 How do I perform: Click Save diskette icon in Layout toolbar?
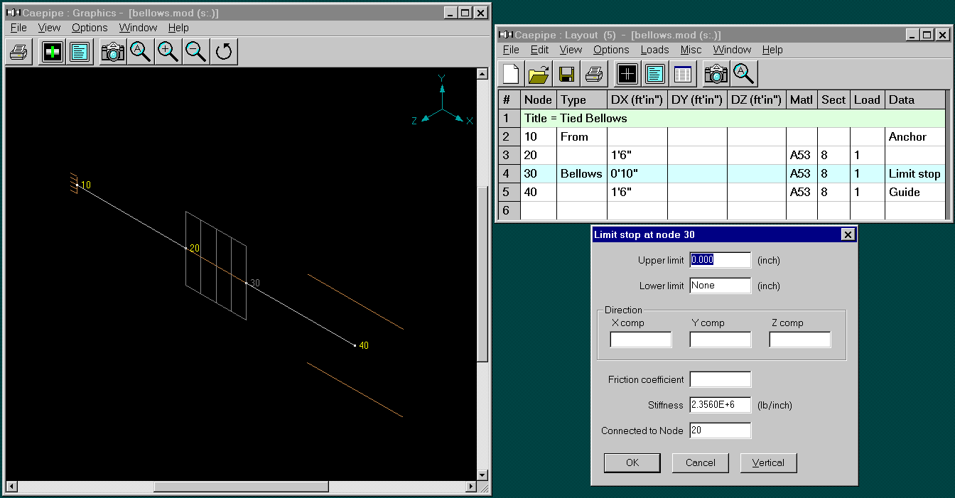pyautogui.click(x=567, y=73)
